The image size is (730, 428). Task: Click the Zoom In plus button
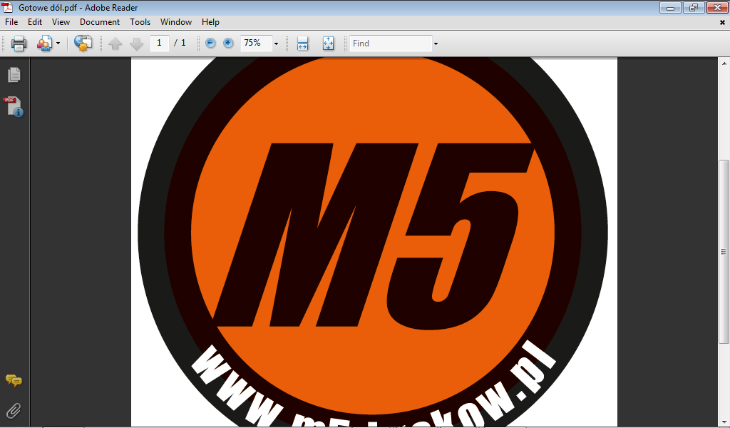(x=228, y=44)
